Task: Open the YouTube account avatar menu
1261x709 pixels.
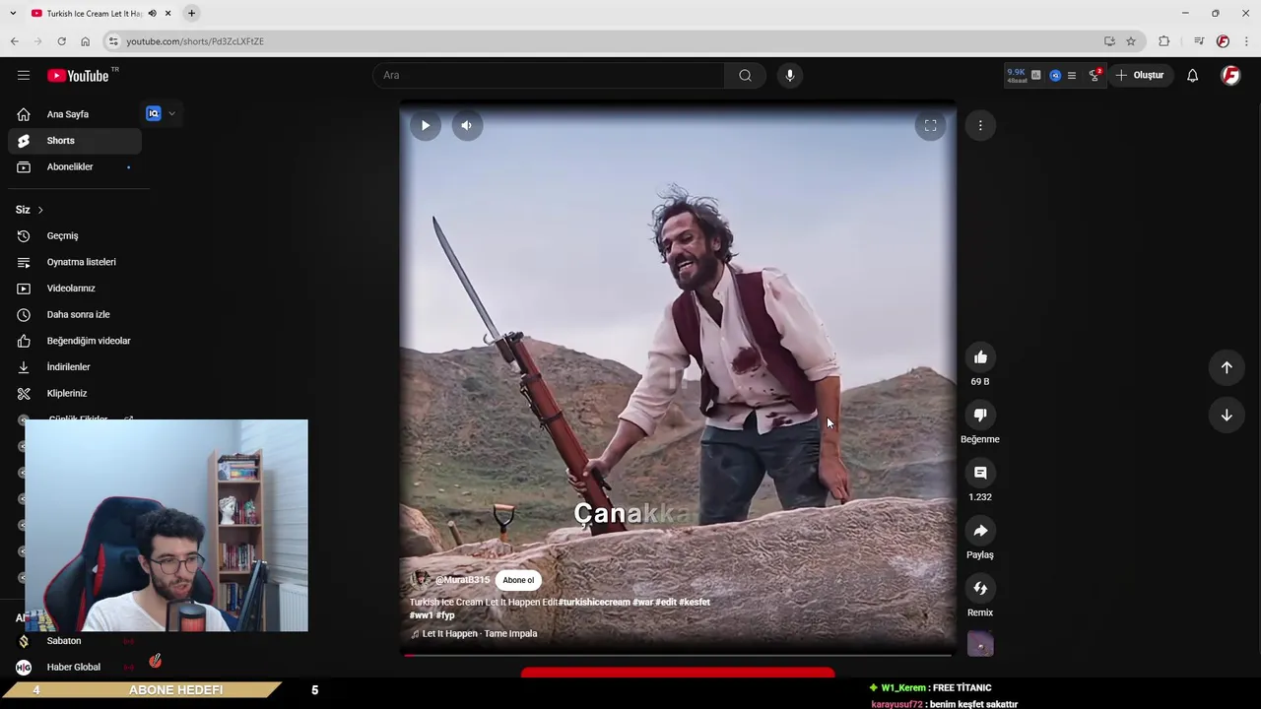Action: pos(1230,75)
